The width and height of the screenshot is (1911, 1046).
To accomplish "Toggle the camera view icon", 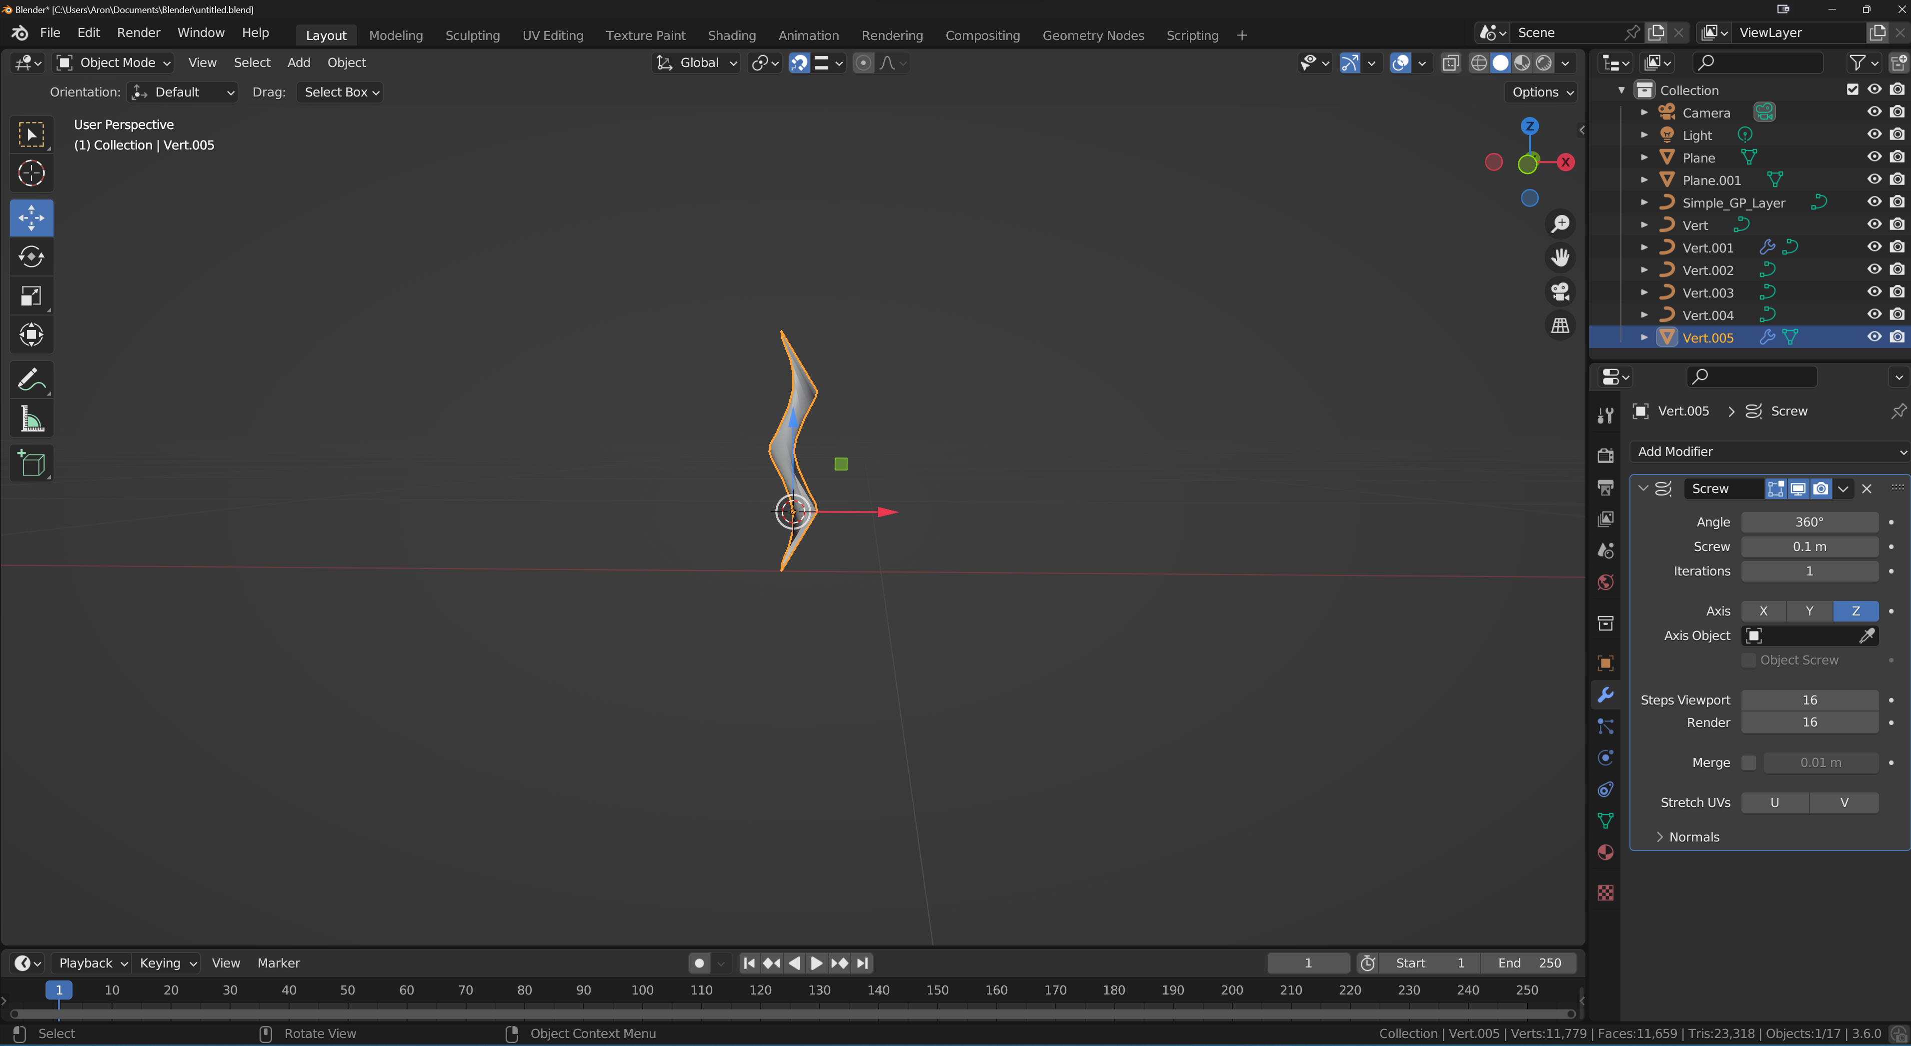I will pyautogui.click(x=1560, y=291).
